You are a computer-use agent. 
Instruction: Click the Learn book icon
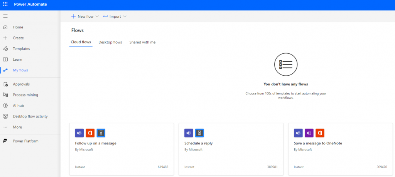5,60
